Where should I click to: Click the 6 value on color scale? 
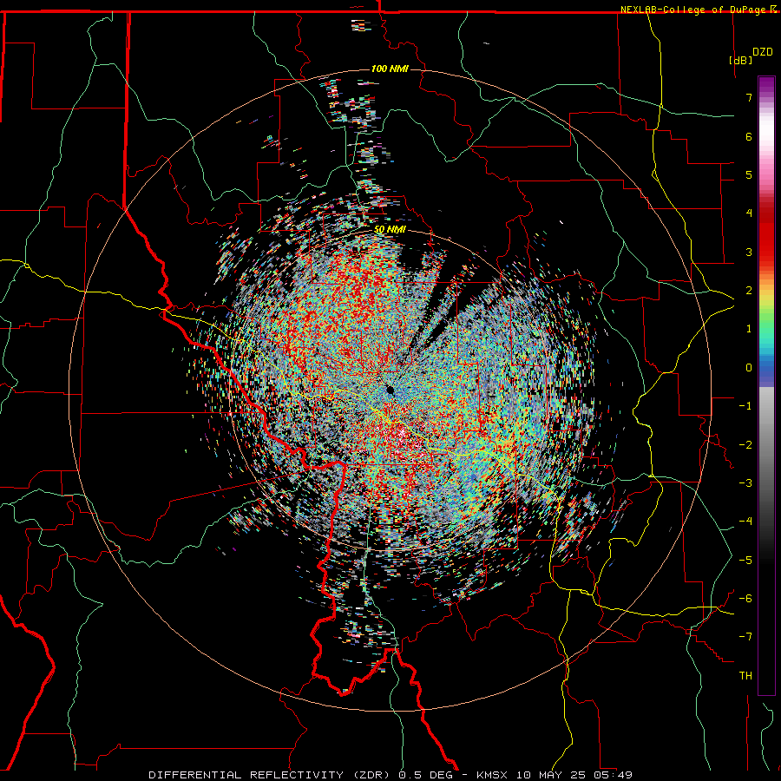[749, 136]
